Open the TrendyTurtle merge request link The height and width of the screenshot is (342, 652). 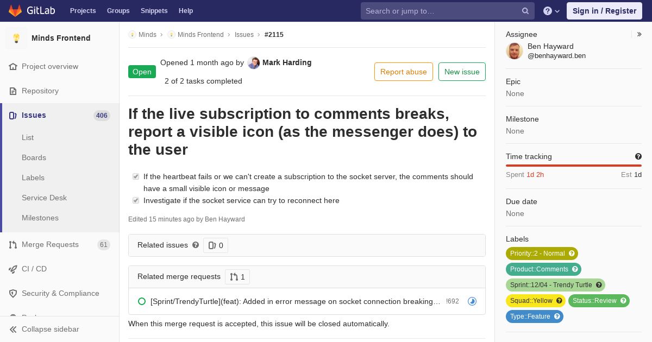(296, 301)
